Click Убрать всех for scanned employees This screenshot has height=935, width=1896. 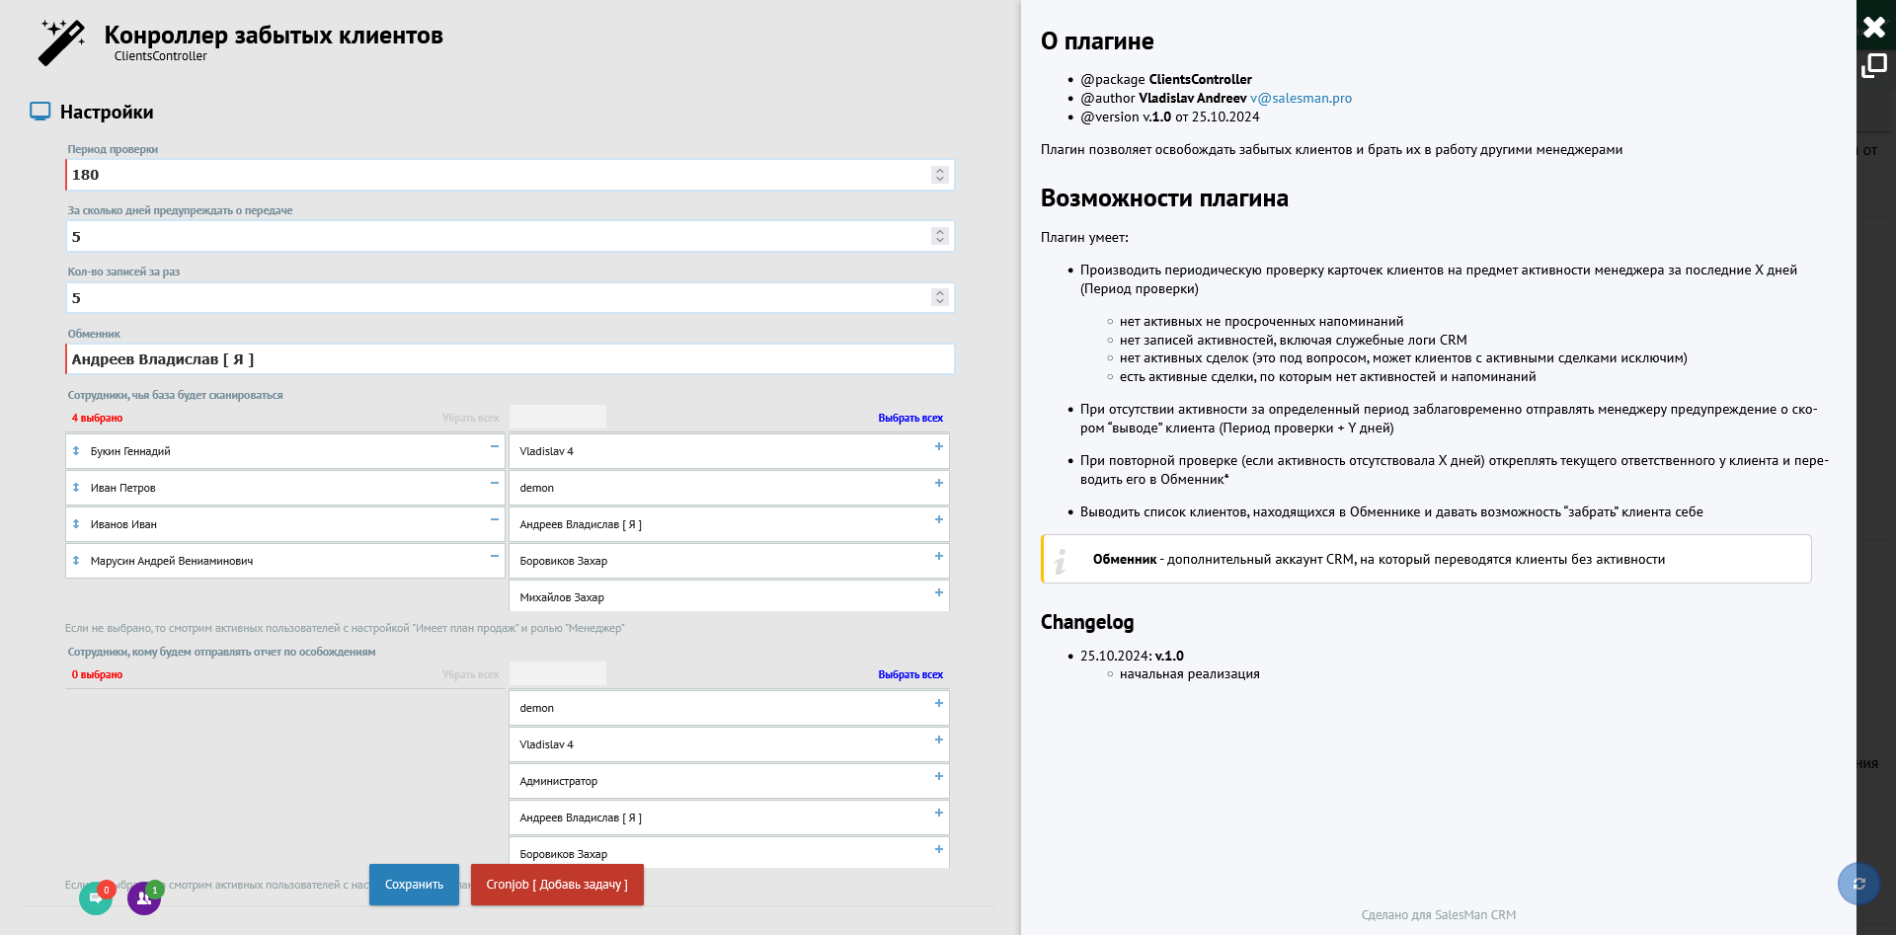pos(471,419)
